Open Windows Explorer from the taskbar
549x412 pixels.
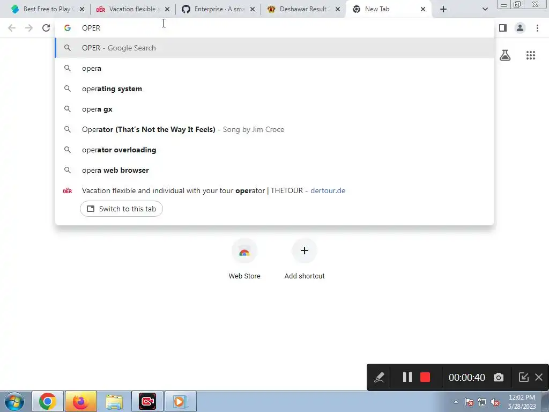pyautogui.click(x=114, y=401)
